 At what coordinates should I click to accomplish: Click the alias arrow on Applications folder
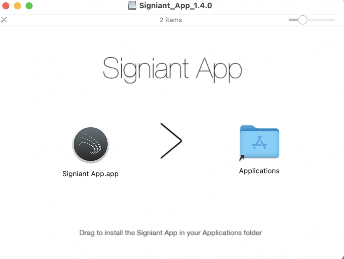[x=241, y=158]
